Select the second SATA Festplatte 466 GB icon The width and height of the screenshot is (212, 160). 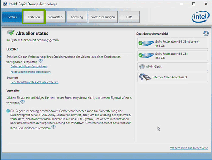tap(146, 55)
